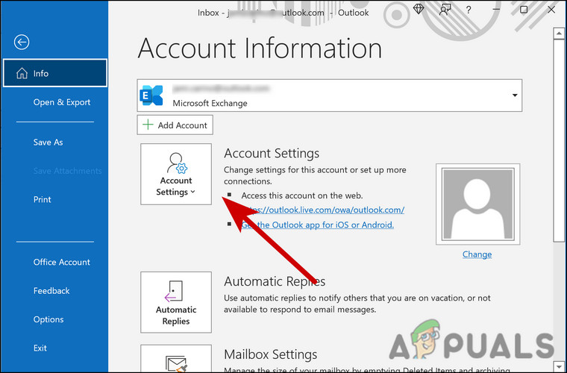The image size is (567, 373).
Task: Open the Info tab
Action: pyautogui.click(x=55, y=73)
